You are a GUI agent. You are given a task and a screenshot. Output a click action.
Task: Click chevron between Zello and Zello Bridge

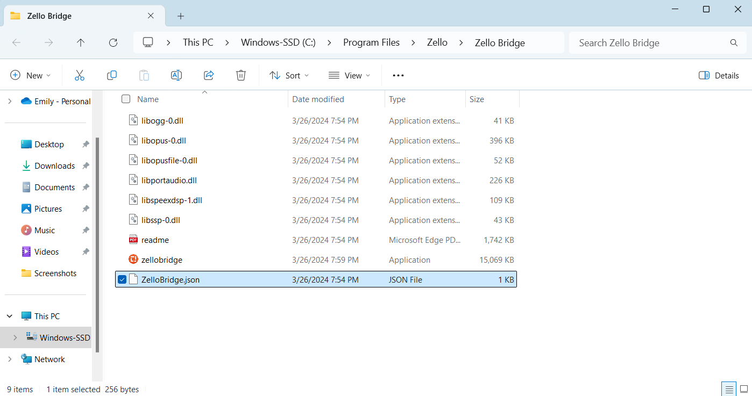coord(461,42)
